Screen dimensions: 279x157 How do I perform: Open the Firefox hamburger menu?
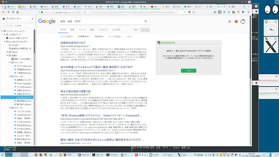click(248, 12)
